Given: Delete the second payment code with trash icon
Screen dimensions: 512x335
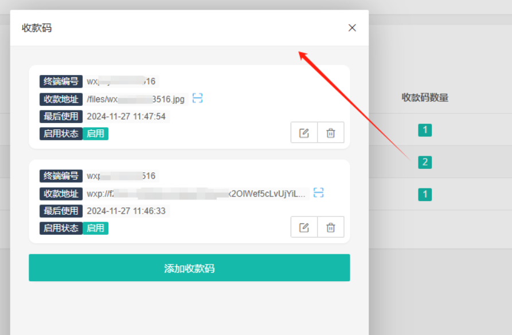Looking at the screenshot, I should tap(331, 227).
